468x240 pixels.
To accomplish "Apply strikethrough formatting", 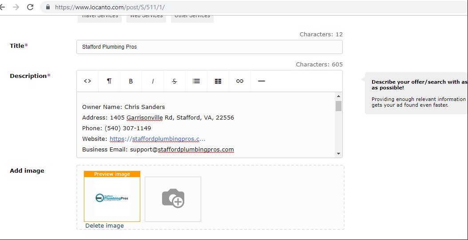I will point(175,81).
